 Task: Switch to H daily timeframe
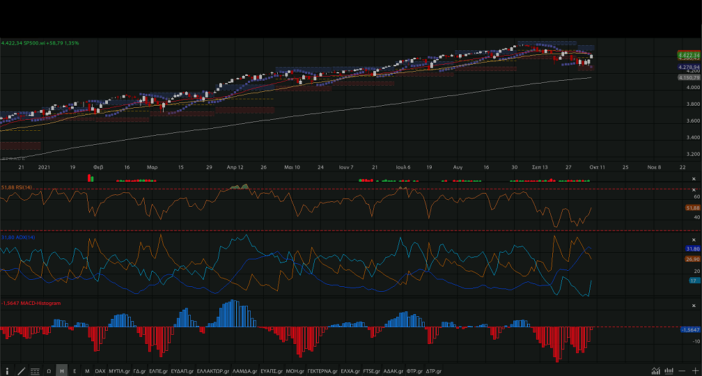[x=62, y=371]
